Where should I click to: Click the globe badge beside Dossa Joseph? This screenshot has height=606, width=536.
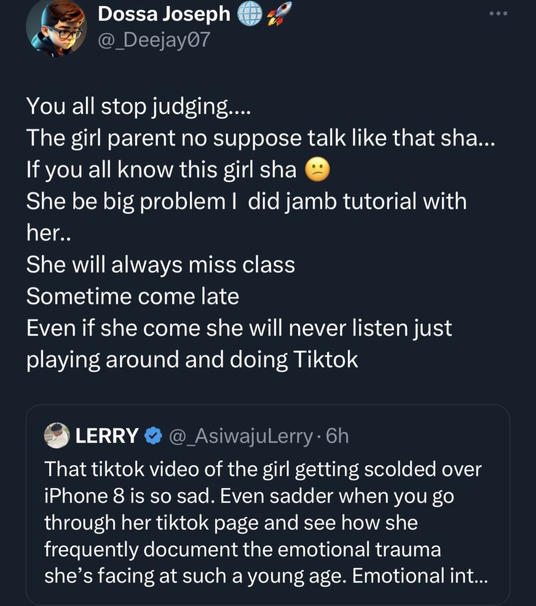249,15
